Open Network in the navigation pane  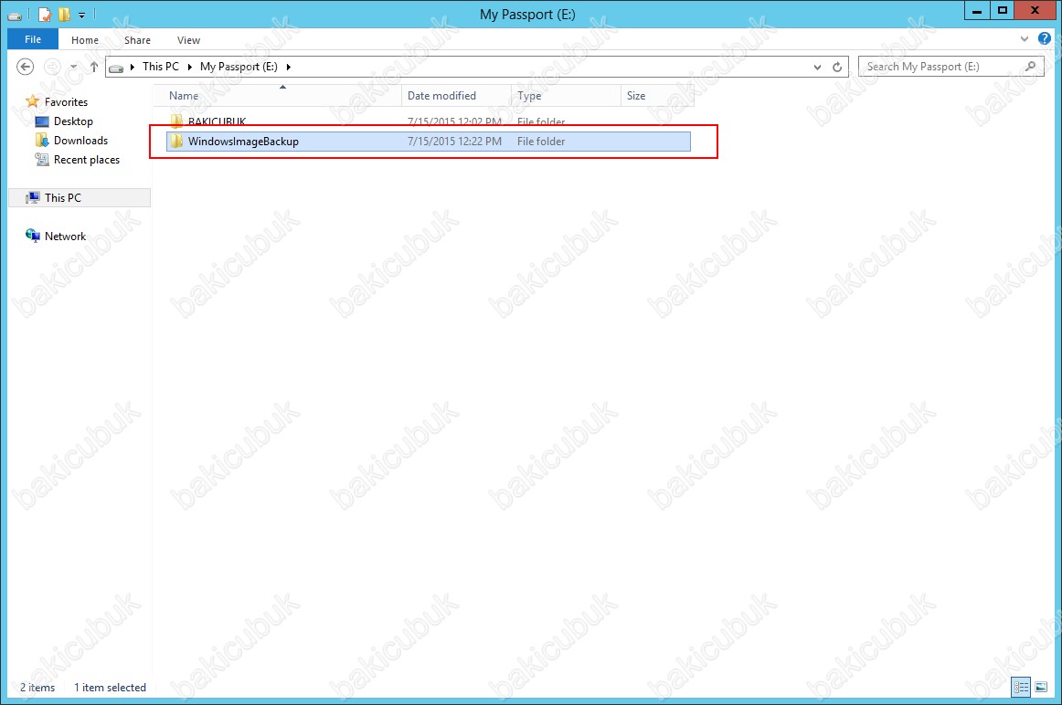click(65, 237)
